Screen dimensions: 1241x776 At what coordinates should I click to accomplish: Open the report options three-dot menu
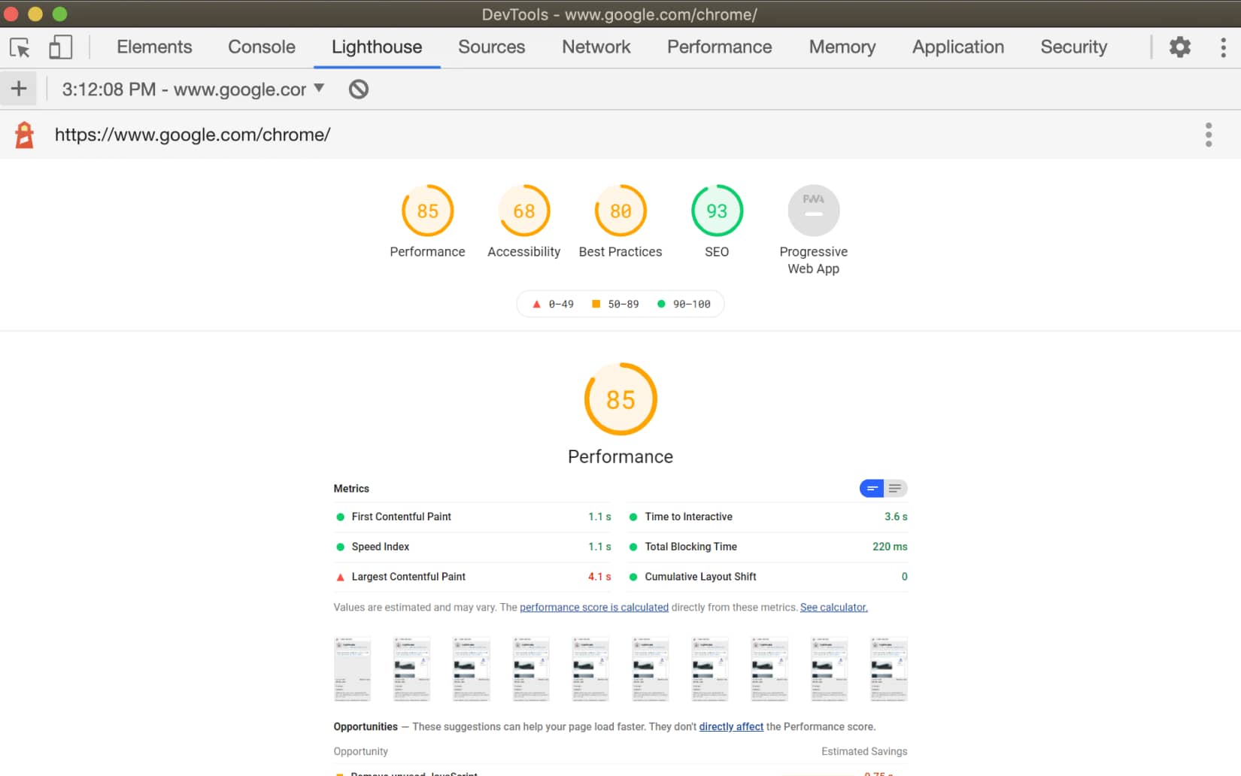(1209, 135)
